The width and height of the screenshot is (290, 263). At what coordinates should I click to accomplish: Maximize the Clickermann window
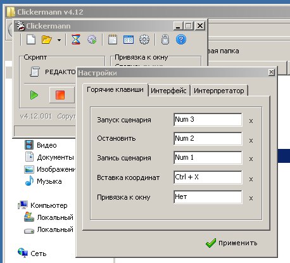(189, 26)
